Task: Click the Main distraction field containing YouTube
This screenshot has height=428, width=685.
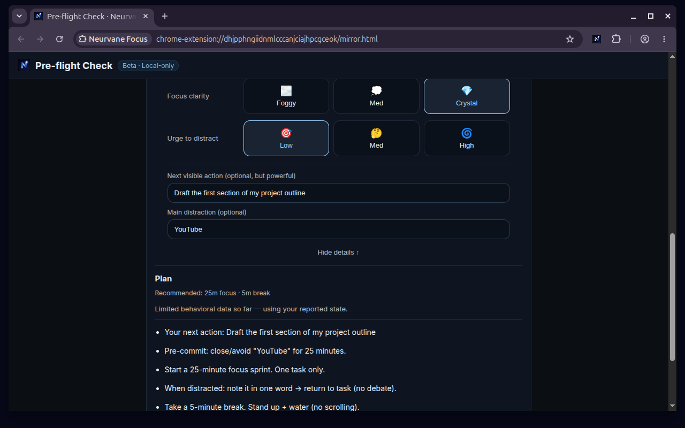Action: 338,229
